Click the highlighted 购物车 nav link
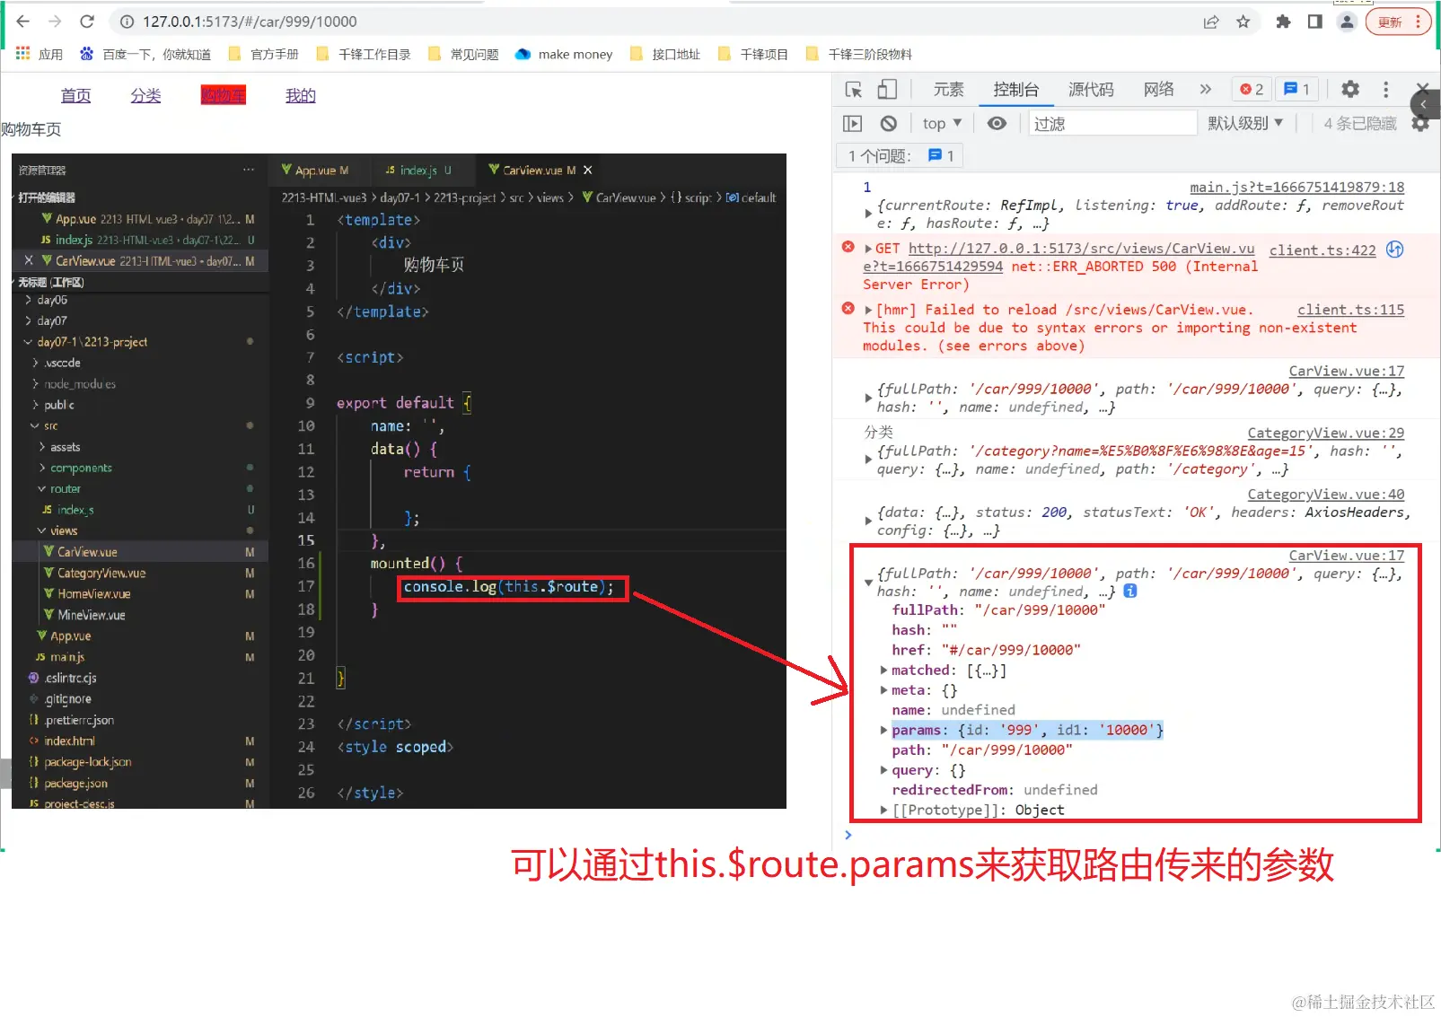 tap(224, 95)
